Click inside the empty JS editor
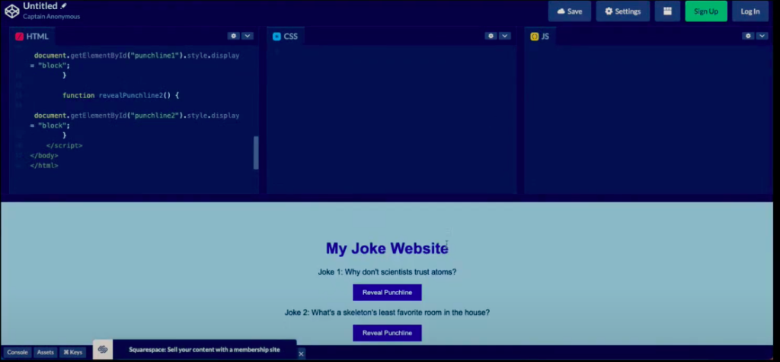The height and width of the screenshot is (362, 780). (x=649, y=119)
